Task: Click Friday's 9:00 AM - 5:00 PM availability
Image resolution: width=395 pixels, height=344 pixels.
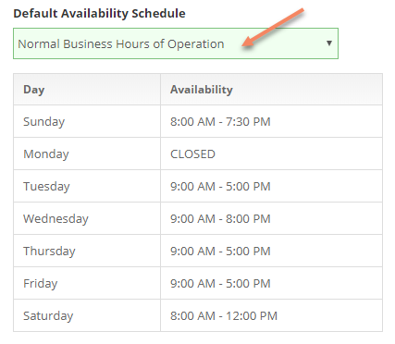Action: pos(220,283)
